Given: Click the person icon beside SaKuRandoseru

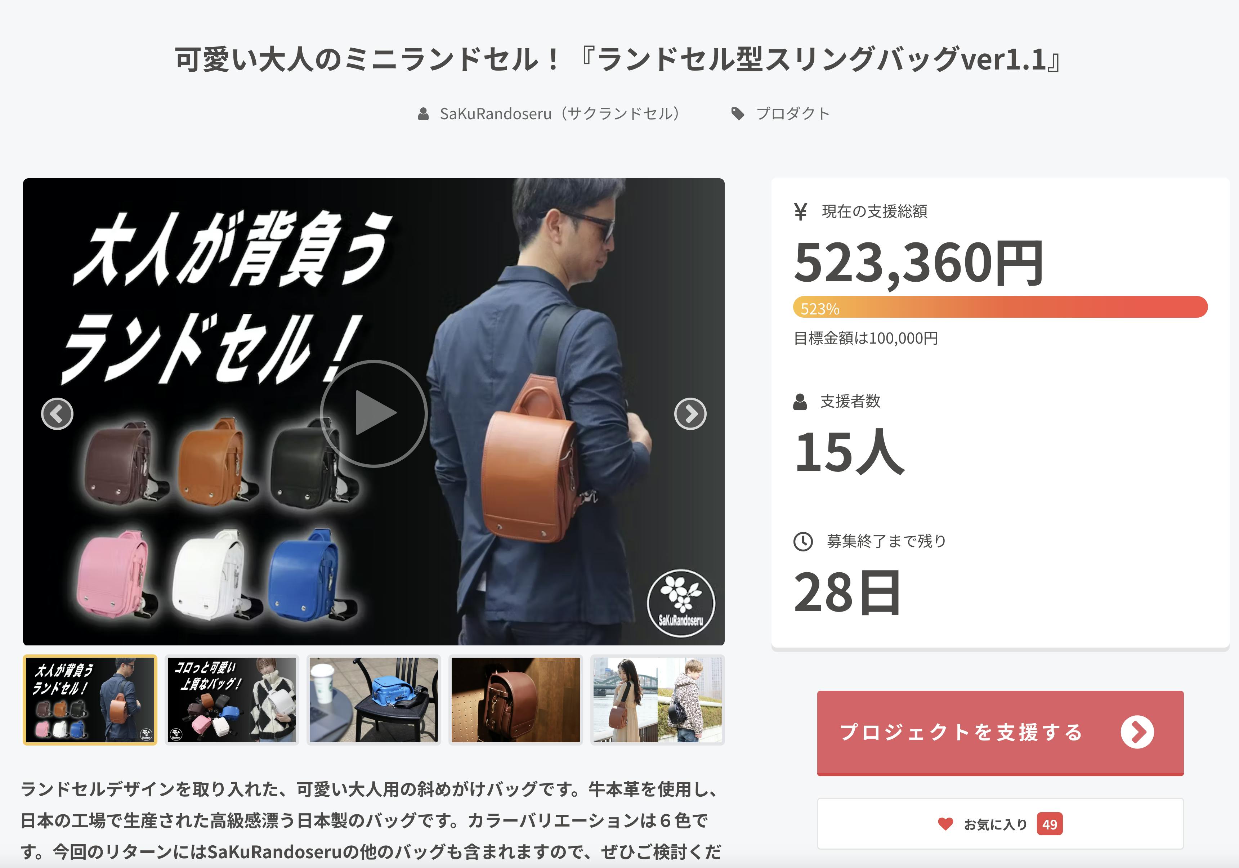Looking at the screenshot, I should [x=423, y=114].
